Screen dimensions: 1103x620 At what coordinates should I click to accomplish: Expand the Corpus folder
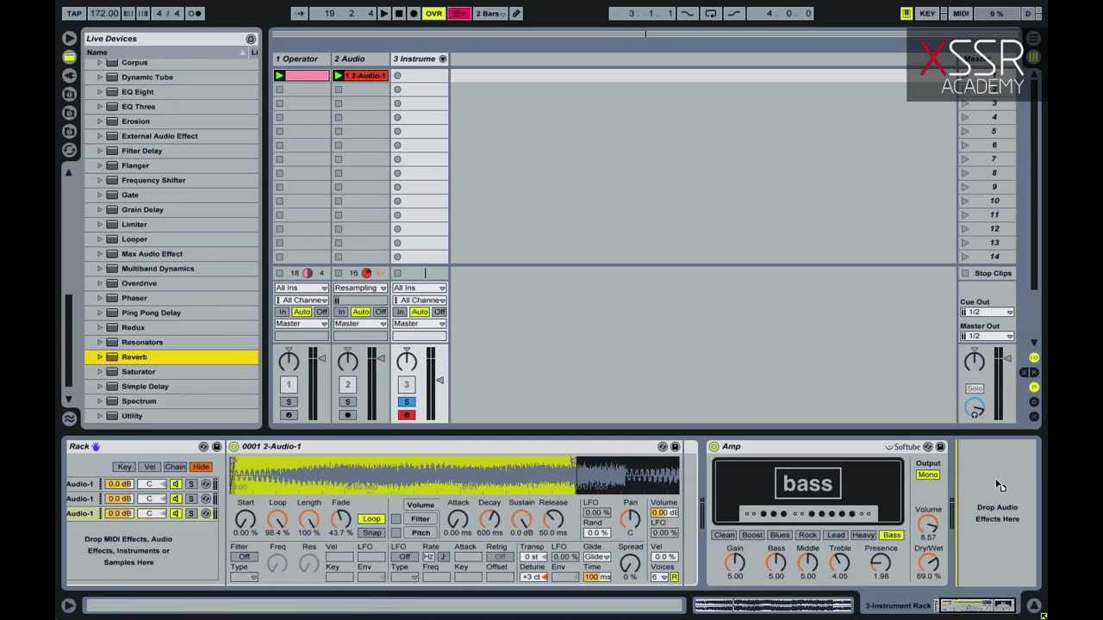tap(100, 62)
